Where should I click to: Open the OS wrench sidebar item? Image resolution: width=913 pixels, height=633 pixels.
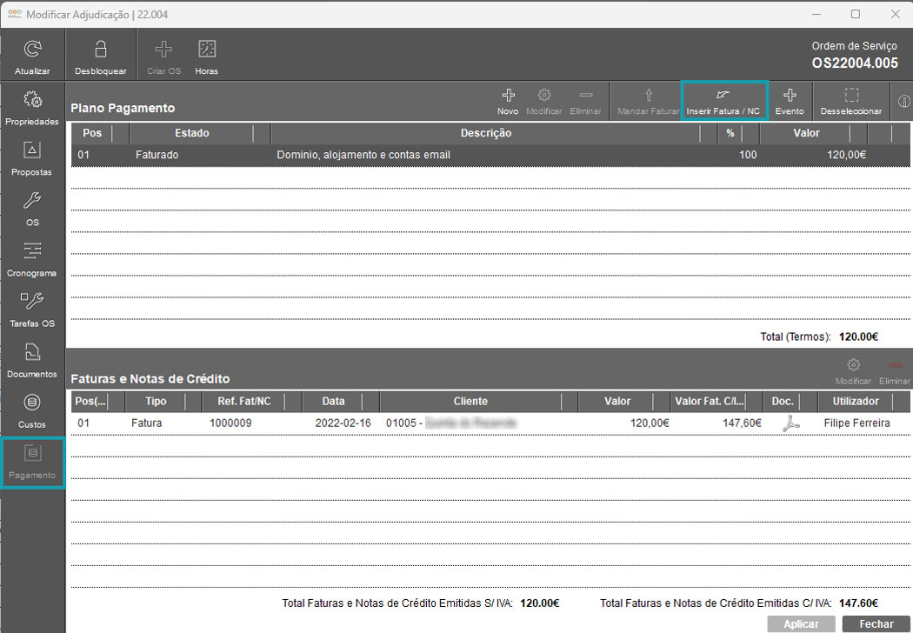point(32,209)
